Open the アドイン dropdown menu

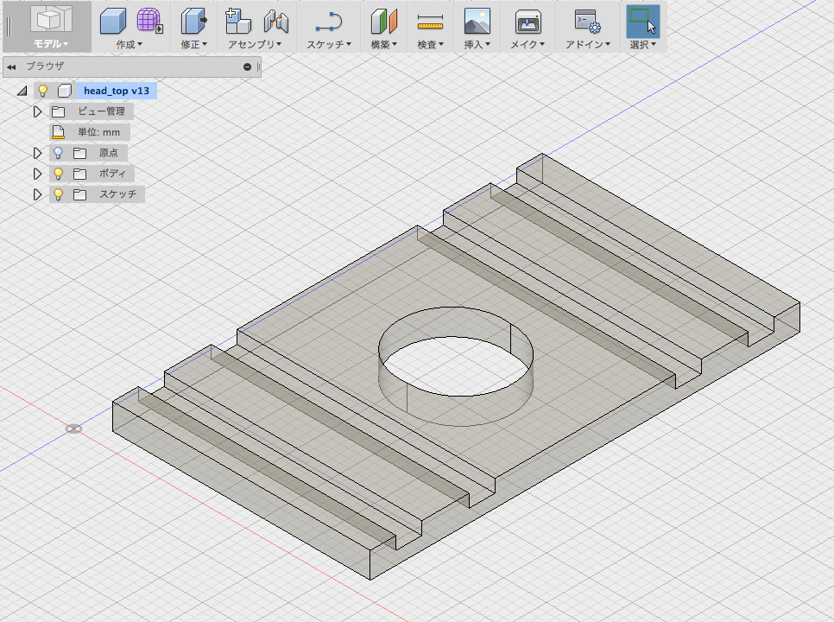[588, 45]
